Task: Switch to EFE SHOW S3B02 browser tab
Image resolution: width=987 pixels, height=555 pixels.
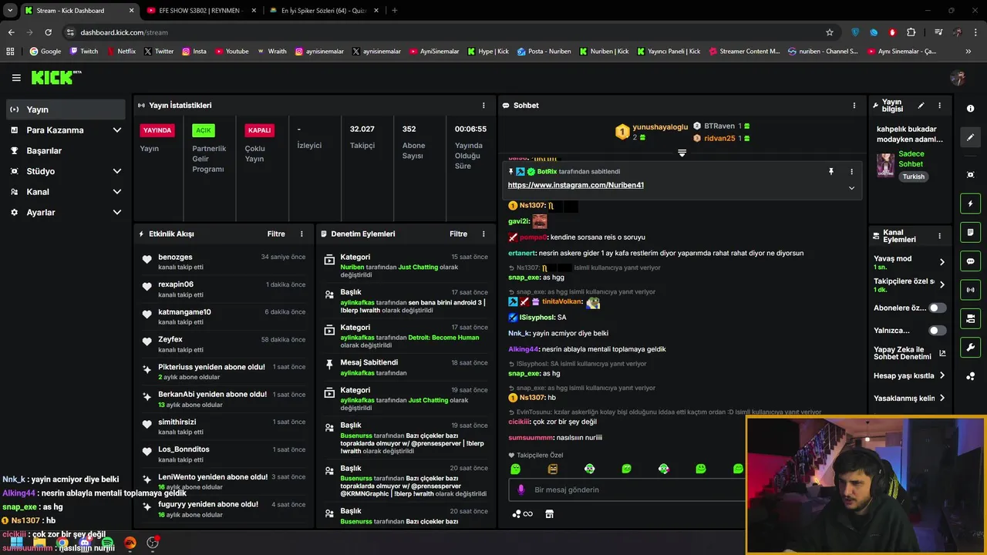Action: [x=200, y=11]
